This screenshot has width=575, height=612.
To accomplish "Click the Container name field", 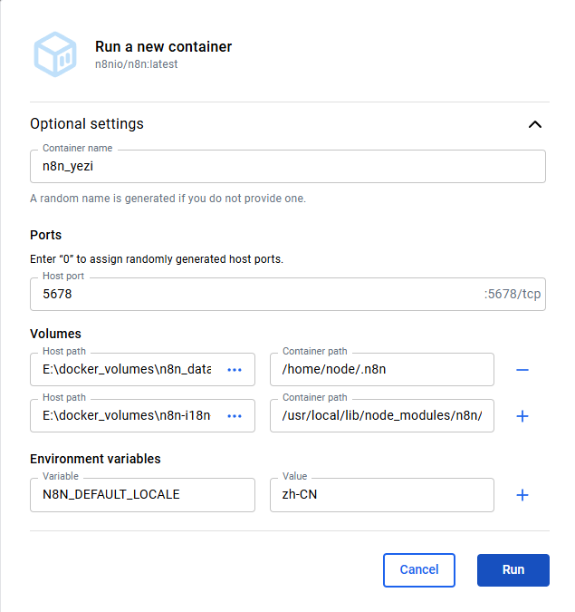I will pos(288,166).
